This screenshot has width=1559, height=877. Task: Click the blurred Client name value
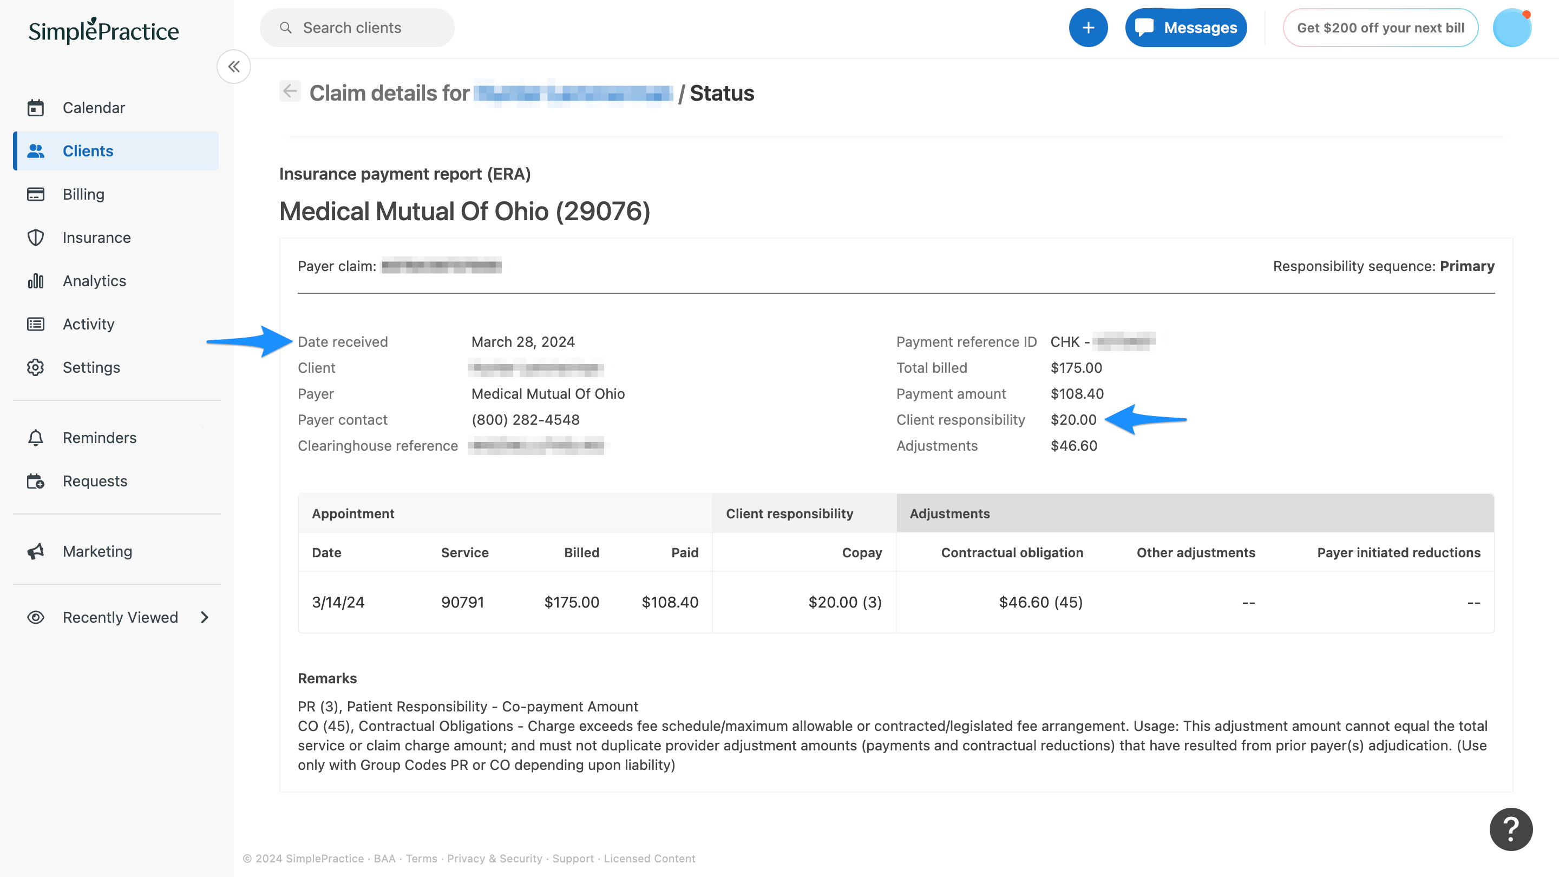pos(535,367)
